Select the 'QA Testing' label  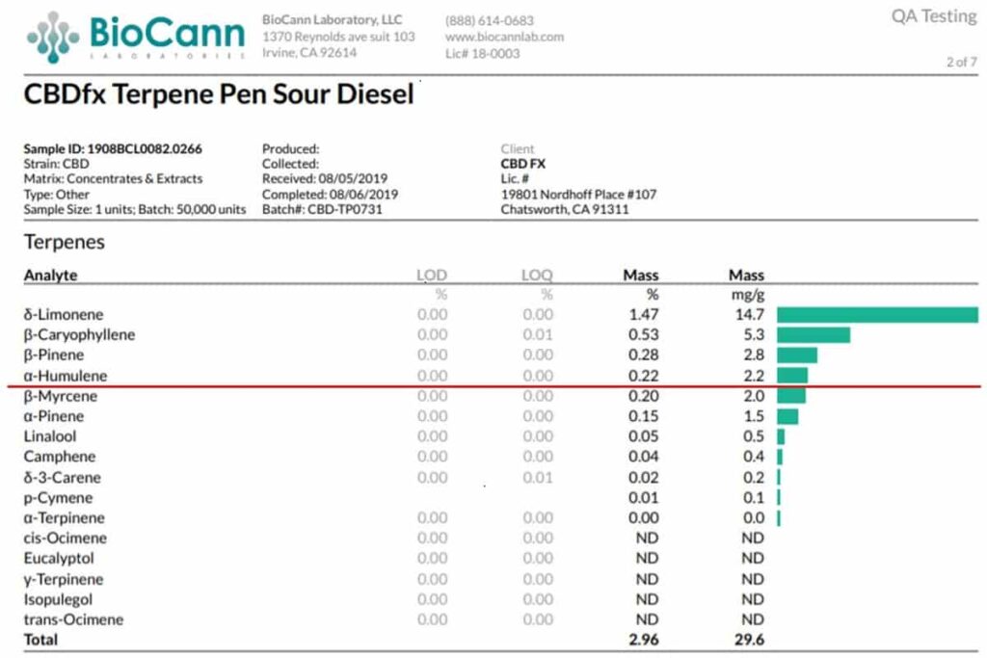pos(934,16)
